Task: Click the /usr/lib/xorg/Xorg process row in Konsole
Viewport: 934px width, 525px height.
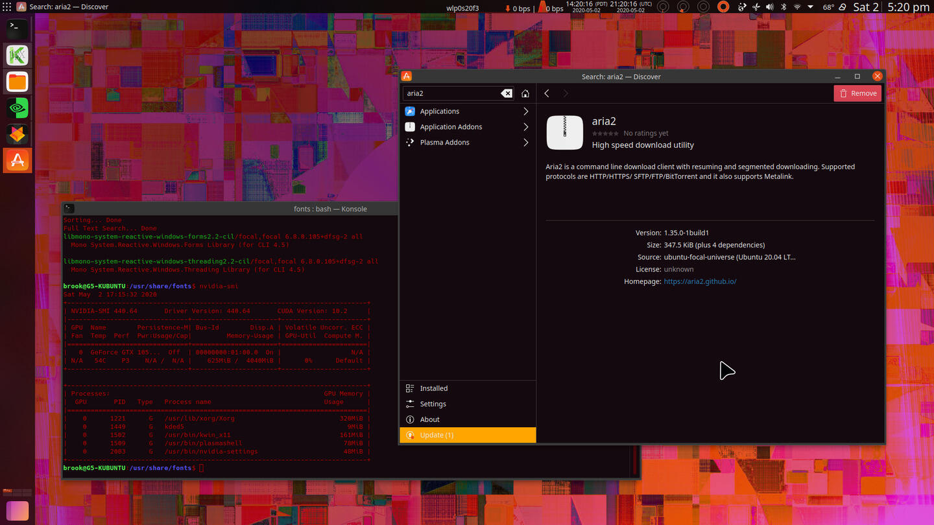Action: click(217, 419)
